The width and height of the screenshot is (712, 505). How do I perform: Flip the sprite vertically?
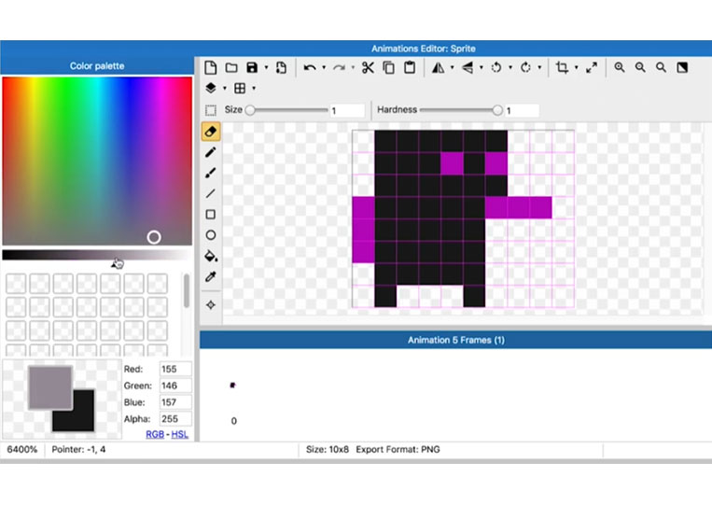click(468, 67)
